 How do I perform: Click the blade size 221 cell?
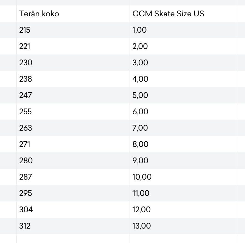tap(25, 46)
